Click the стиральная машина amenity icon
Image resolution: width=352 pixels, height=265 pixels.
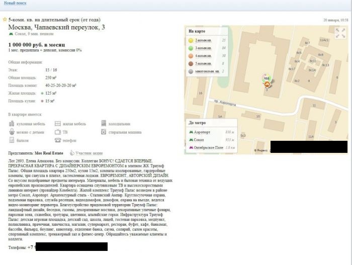pos(104,132)
